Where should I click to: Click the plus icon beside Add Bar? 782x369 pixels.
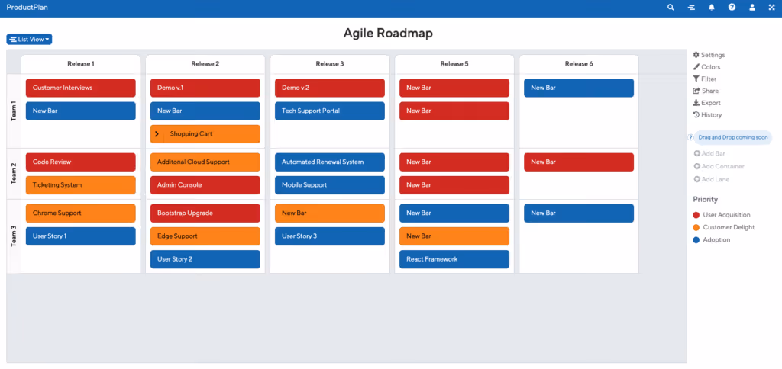pyautogui.click(x=696, y=154)
